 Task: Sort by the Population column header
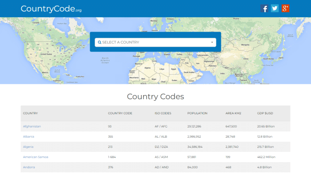pos(197,113)
